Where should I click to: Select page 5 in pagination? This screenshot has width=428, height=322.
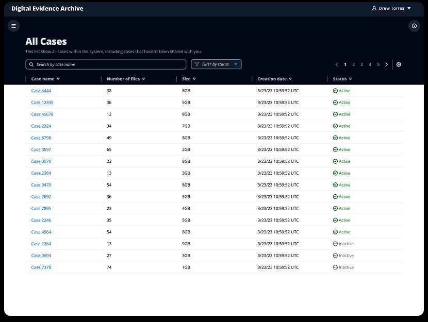tap(378, 64)
